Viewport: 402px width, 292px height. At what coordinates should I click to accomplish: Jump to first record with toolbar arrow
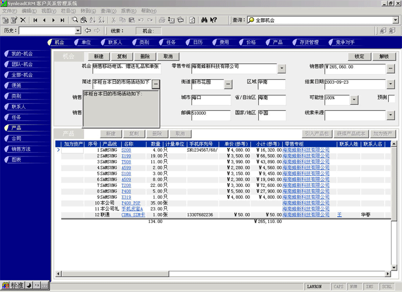[36, 20]
